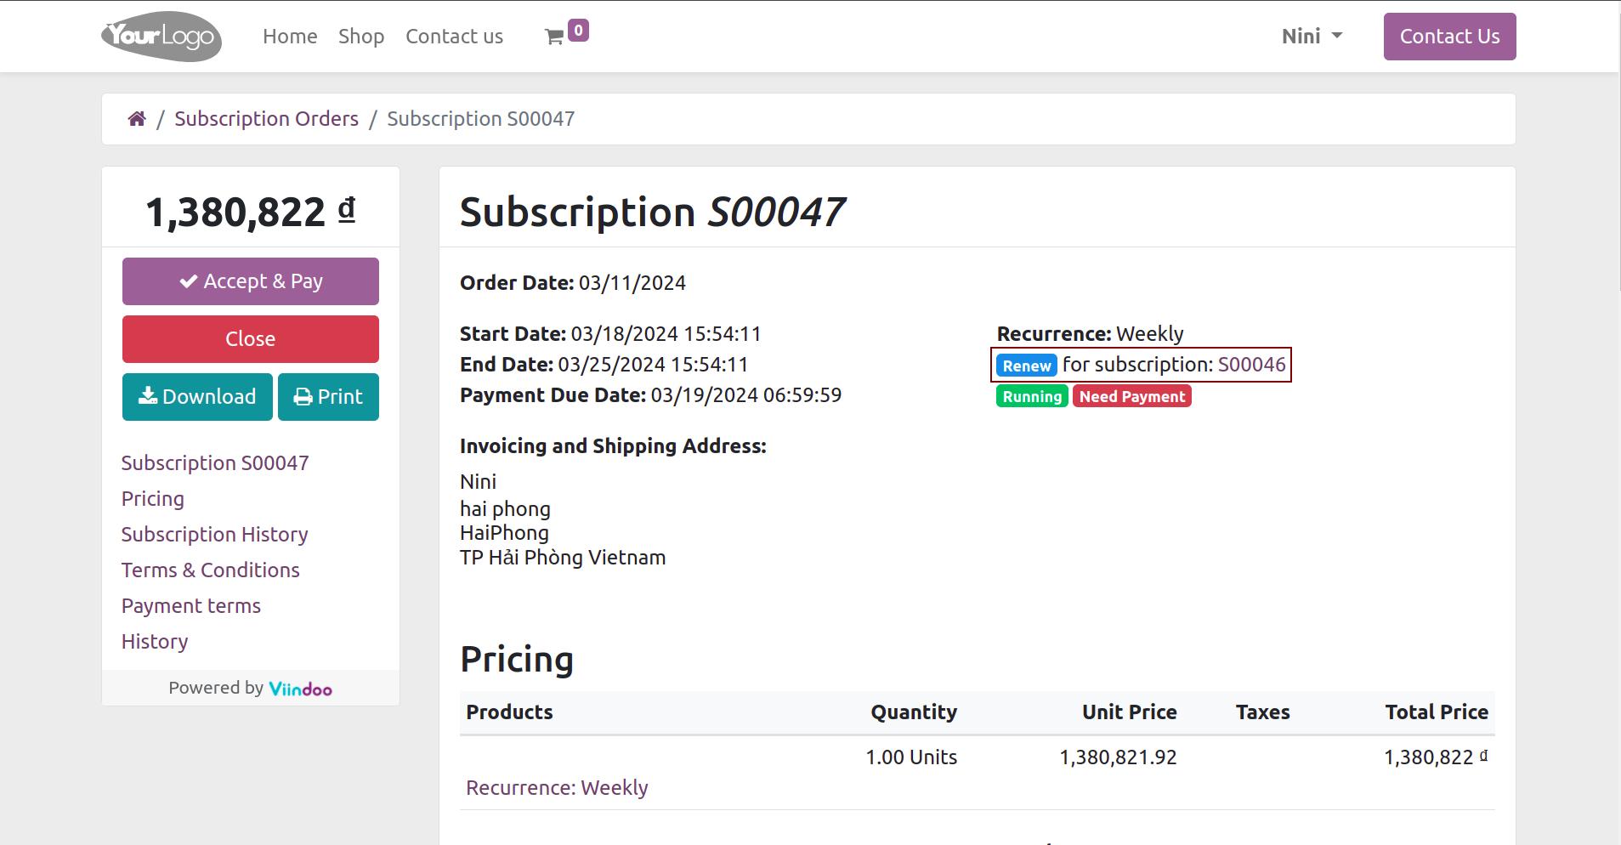The width and height of the screenshot is (1621, 845).
Task: Open History sidebar link
Action: (155, 642)
